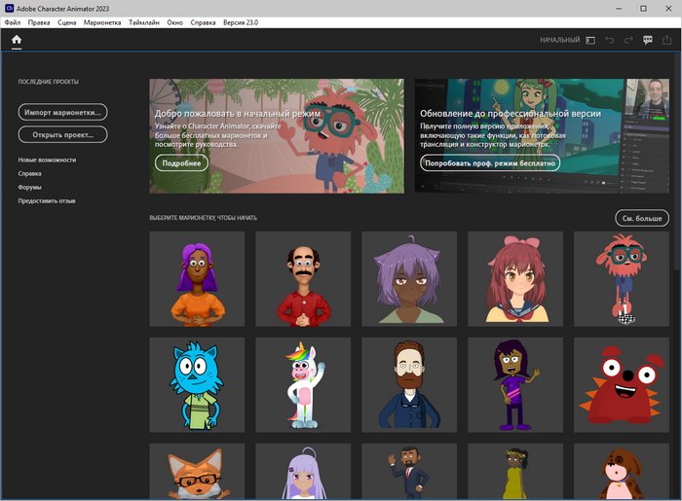Viewport: 682px width, 501px height.
Task: Click the Undo arrow icon
Action: (609, 40)
